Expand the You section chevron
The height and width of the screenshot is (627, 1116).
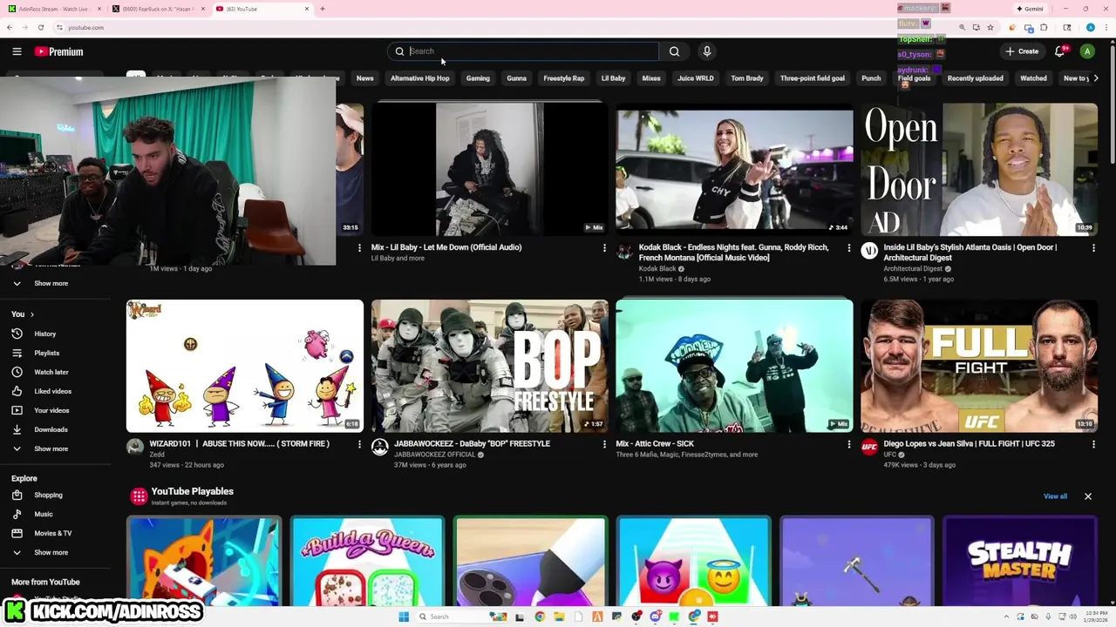32,314
